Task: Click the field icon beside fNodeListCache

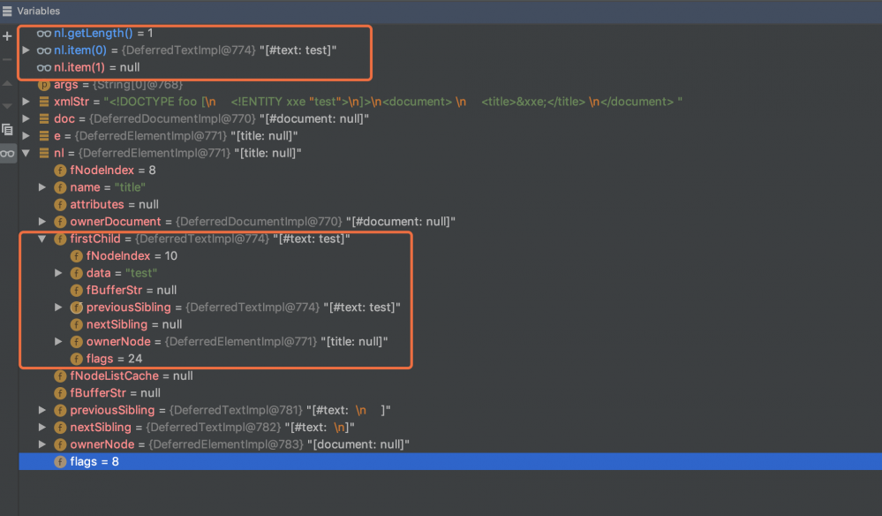Action: coord(60,376)
